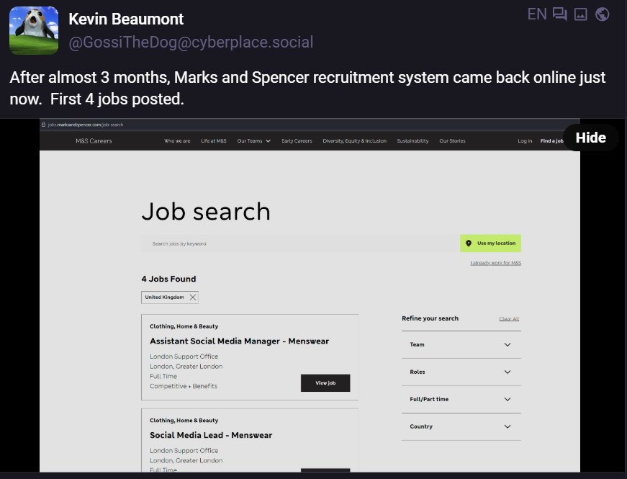This screenshot has width=627, height=479.
Task: Open Social Media Lead - Menswear title
Action: click(211, 435)
